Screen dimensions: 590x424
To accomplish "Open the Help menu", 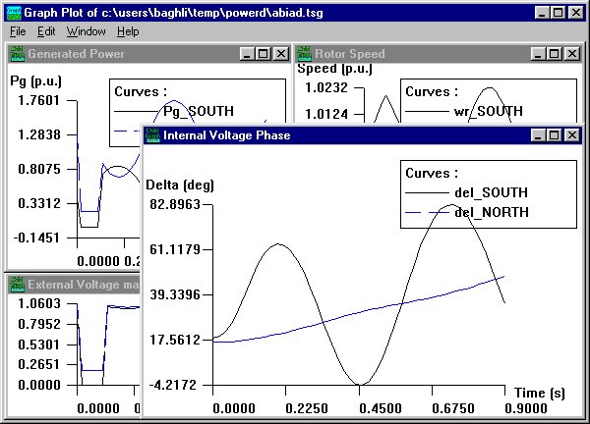I will [x=128, y=31].
